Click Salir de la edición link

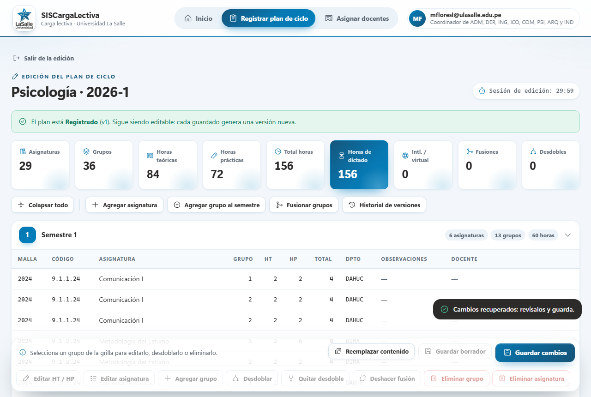pos(43,58)
